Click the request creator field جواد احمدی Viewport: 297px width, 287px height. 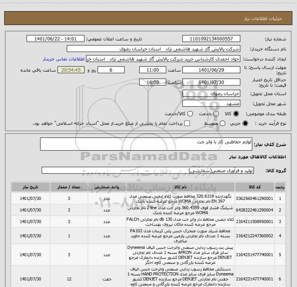tap(163, 59)
